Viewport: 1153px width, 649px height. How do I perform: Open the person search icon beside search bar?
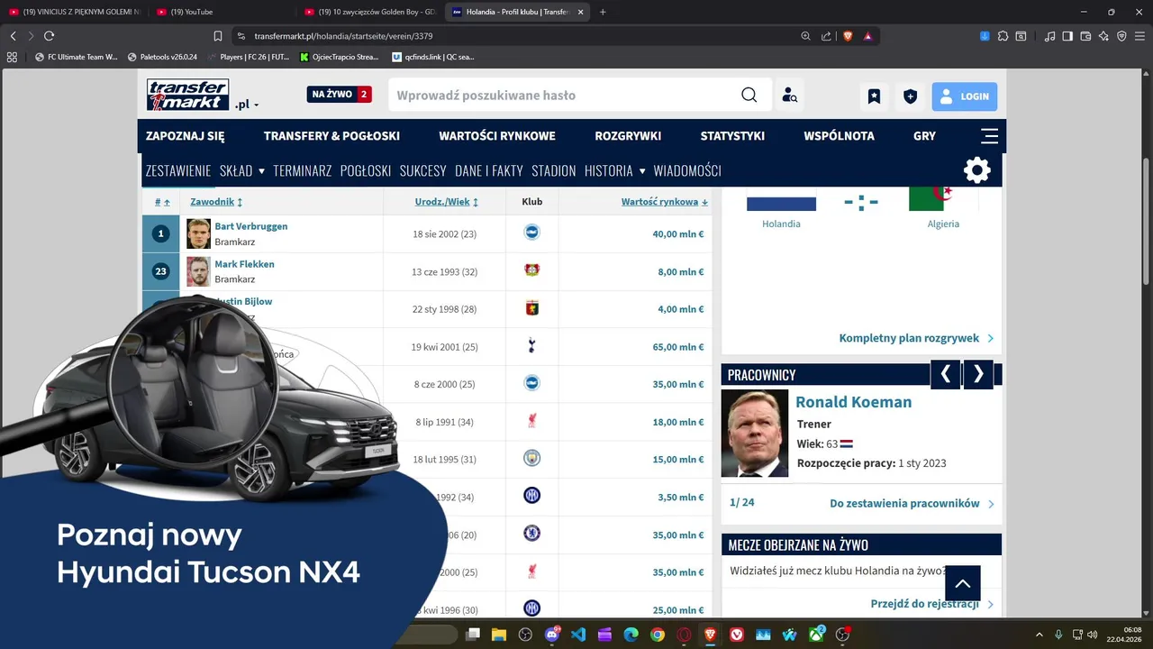pos(789,96)
